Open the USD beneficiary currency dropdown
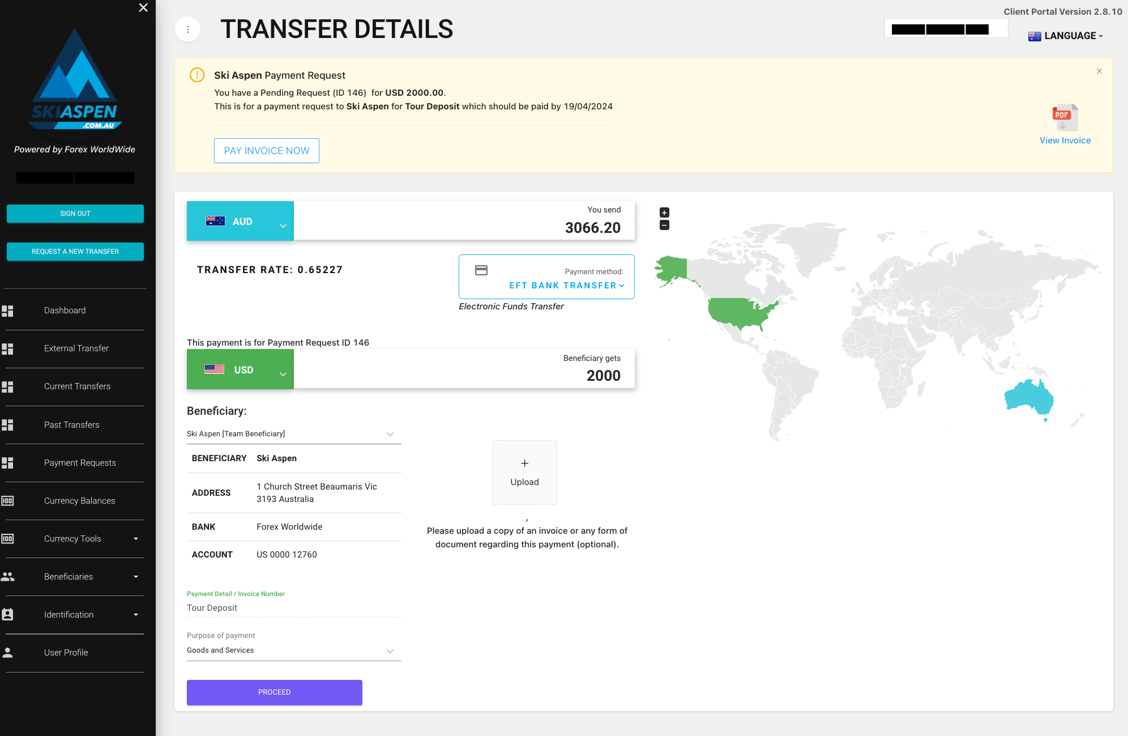This screenshot has width=1128, height=736. pyautogui.click(x=240, y=369)
